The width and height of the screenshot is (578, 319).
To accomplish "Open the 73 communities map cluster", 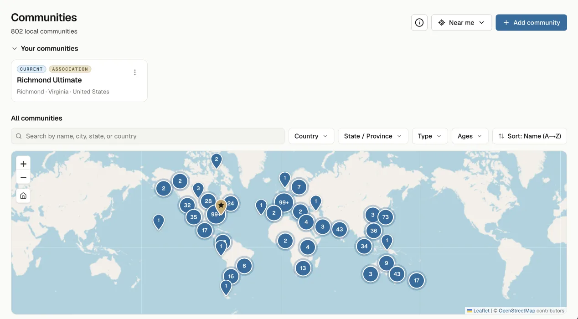I will click(x=386, y=217).
